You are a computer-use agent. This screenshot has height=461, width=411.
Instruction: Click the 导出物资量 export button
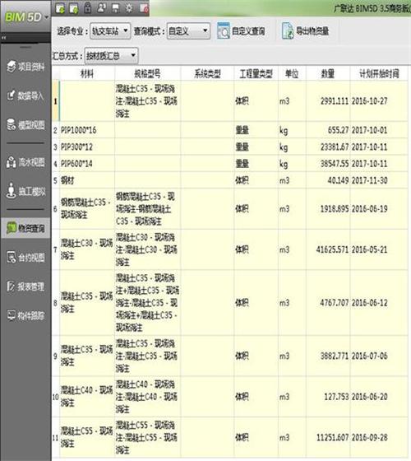[305, 31]
